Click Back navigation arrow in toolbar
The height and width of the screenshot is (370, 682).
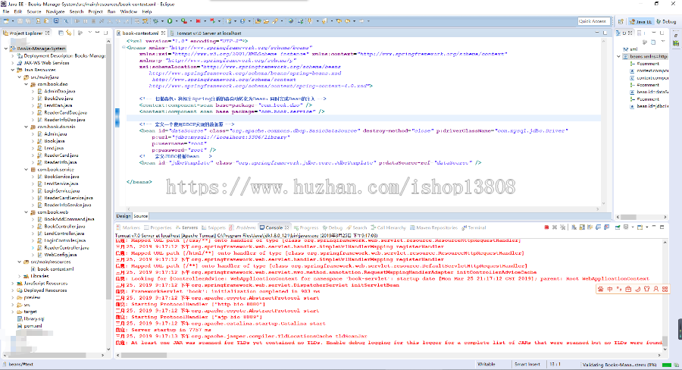[348, 21]
